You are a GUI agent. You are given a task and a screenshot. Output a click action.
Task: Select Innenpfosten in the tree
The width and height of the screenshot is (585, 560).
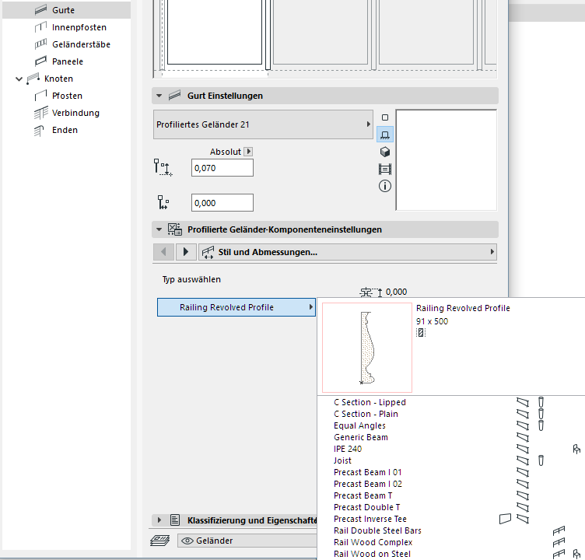79,27
